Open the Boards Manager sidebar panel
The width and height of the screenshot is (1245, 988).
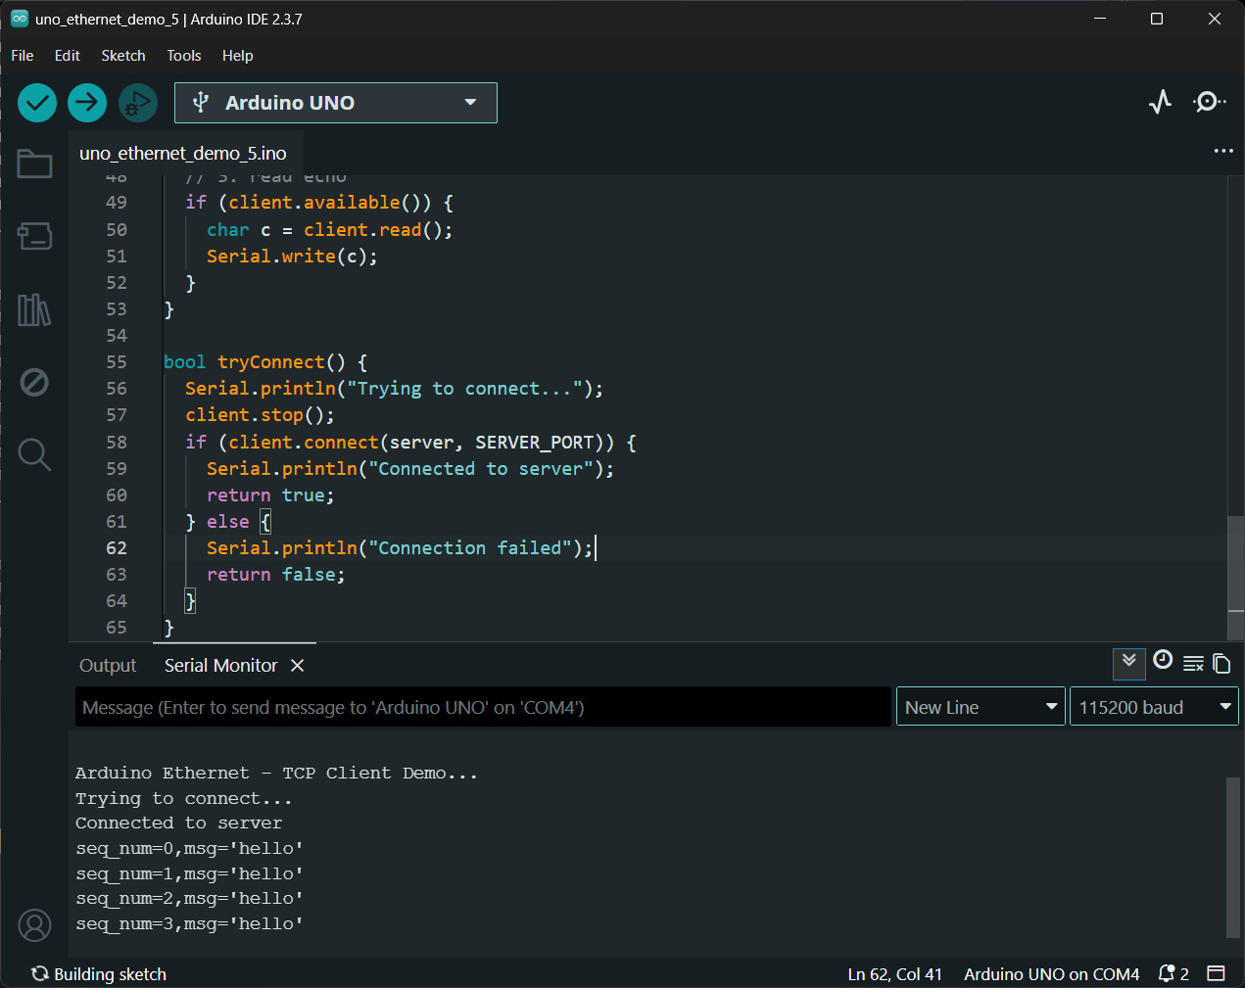pyautogui.click(x=34, y=236)
